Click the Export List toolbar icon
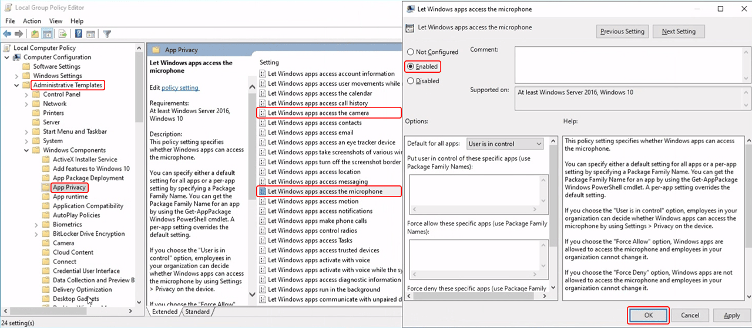The image size is (752, 328). [62, 34]
